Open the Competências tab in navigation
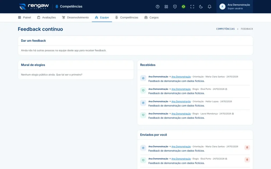 (x=127, y=17)
